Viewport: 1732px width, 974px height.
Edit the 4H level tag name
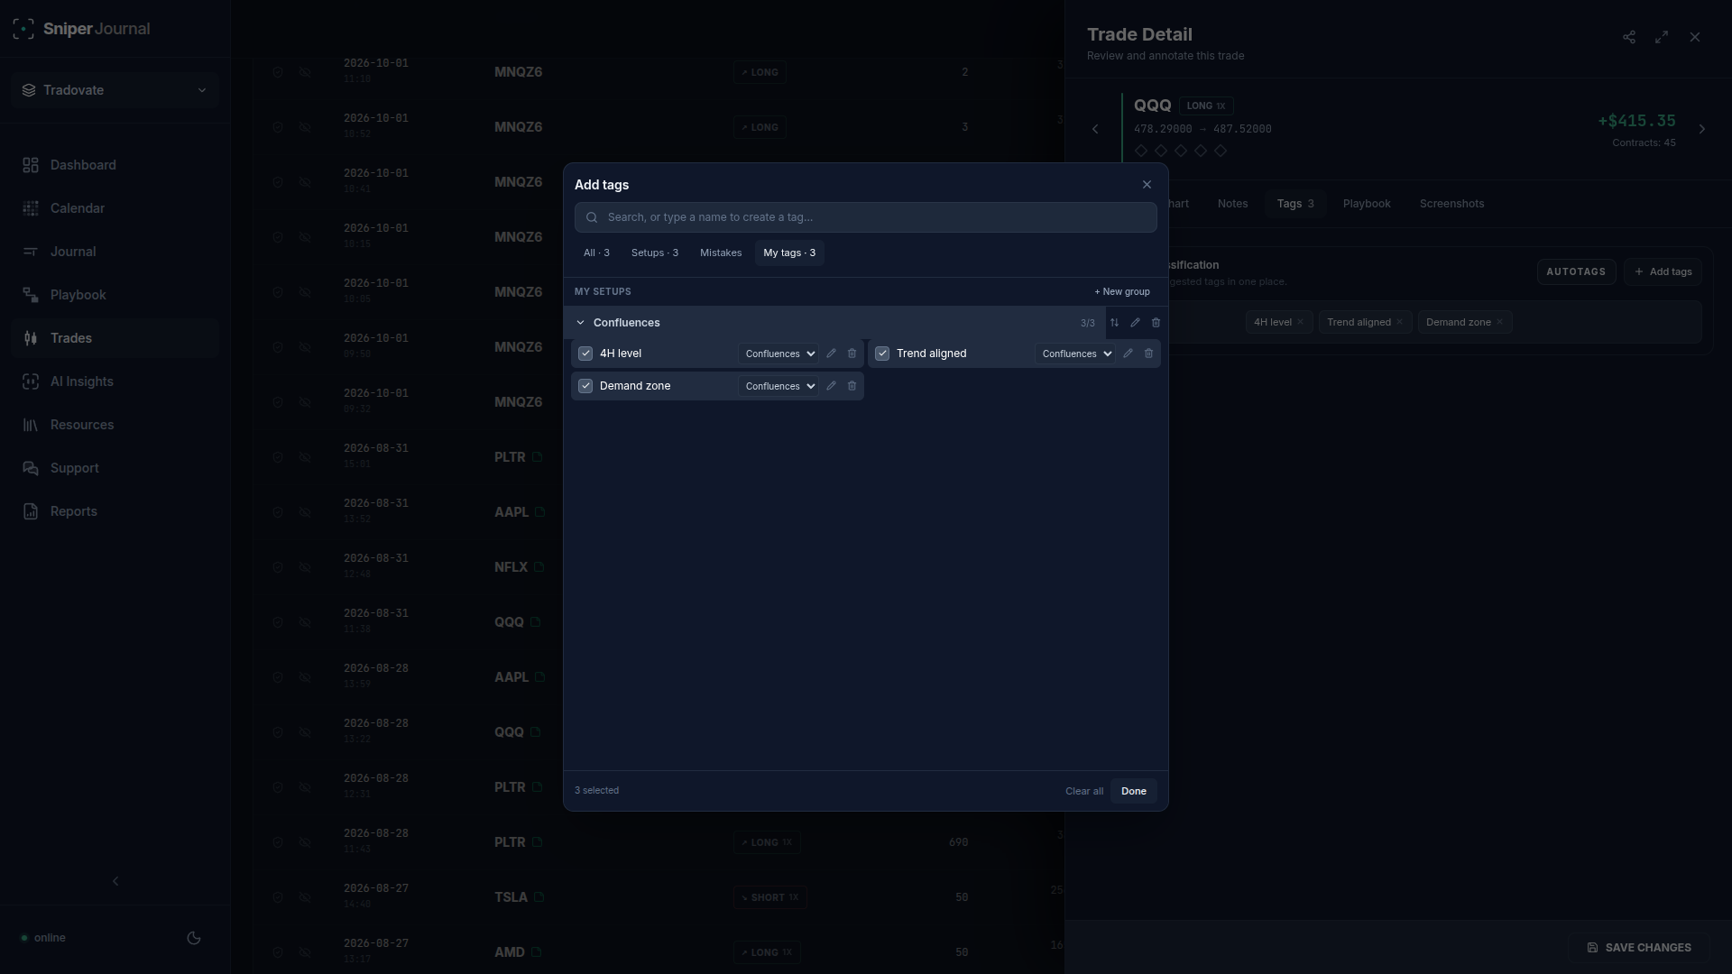(x=831, y=354)
